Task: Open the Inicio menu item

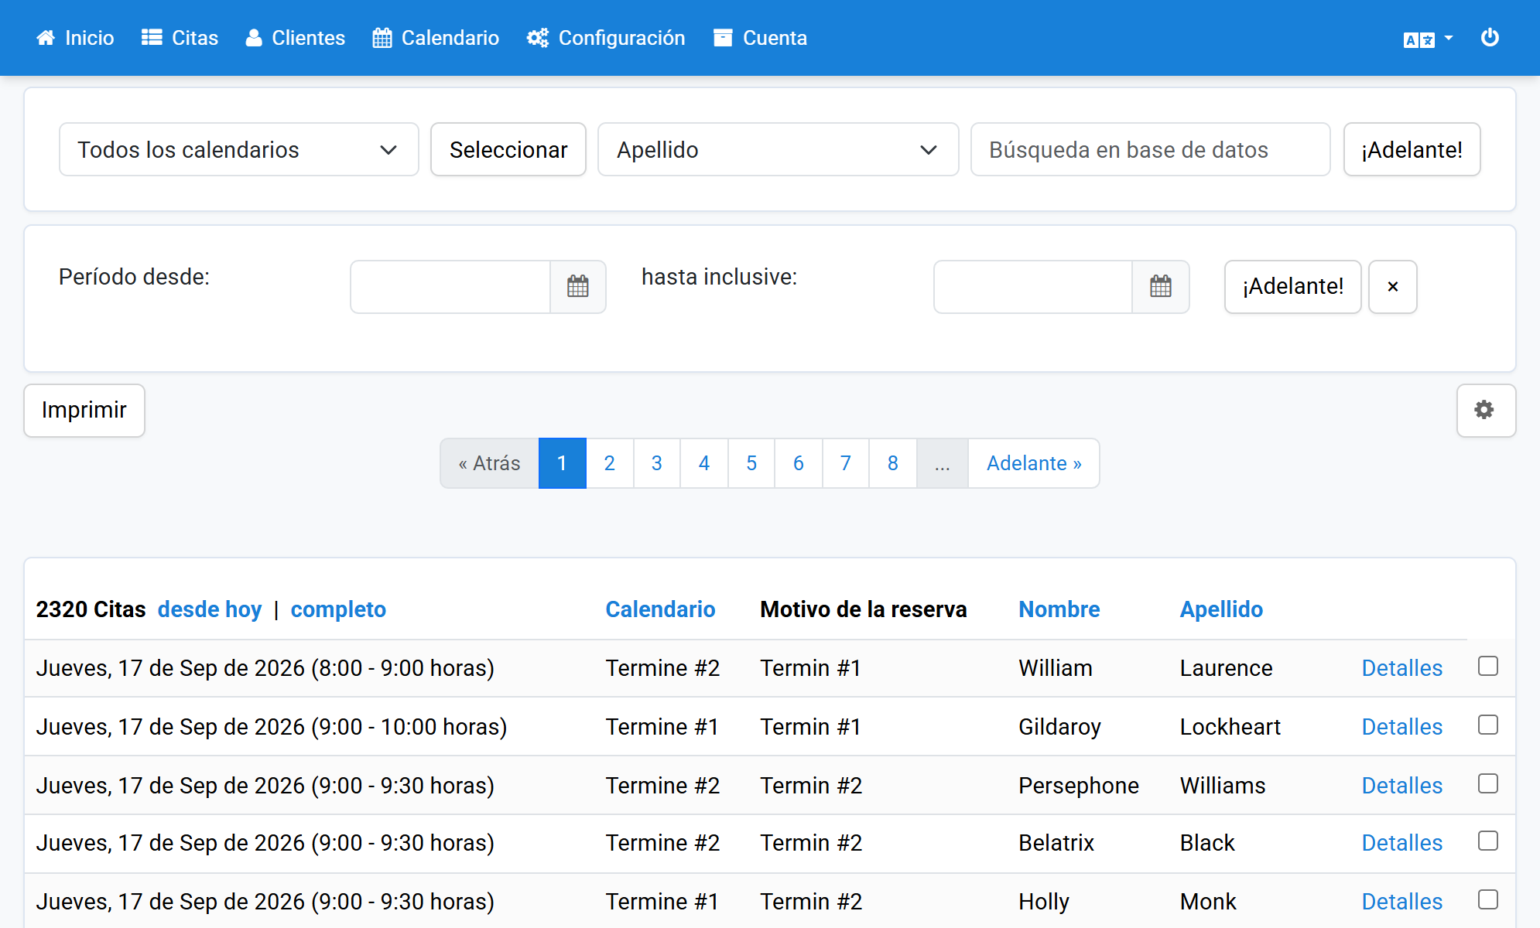Action: (x=75, y=38)
